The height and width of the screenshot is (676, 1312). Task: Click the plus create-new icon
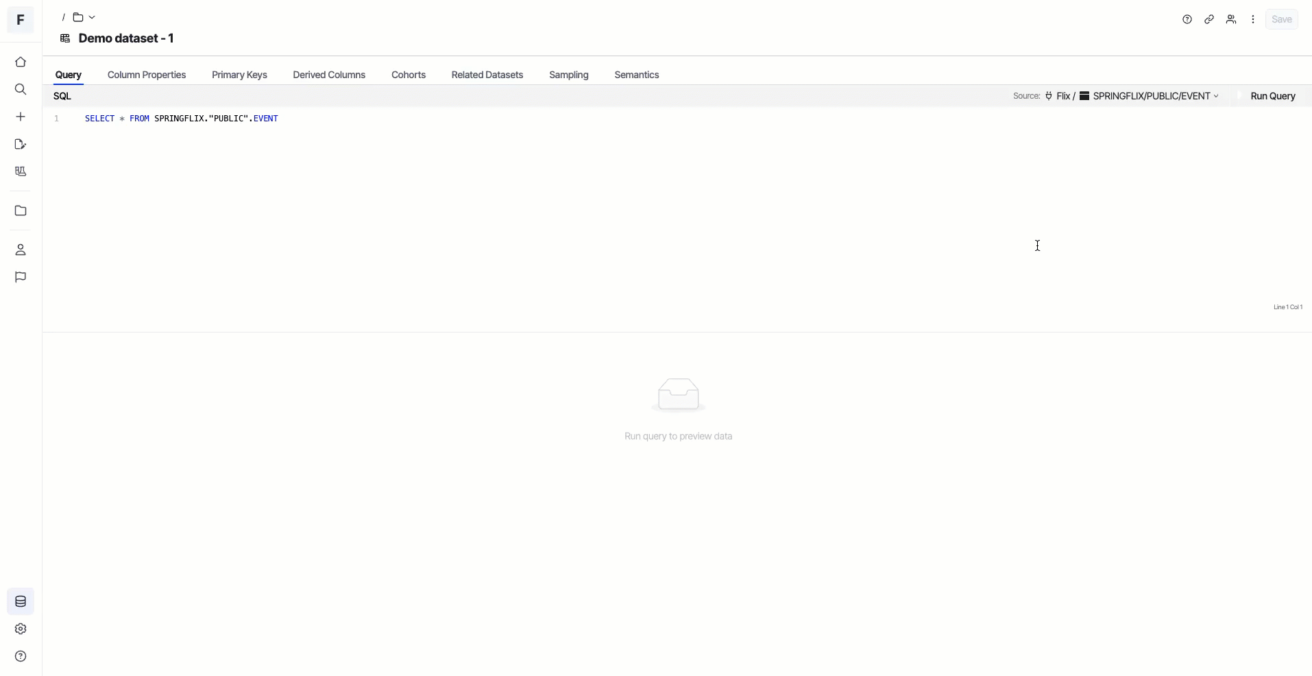(21, 117)
